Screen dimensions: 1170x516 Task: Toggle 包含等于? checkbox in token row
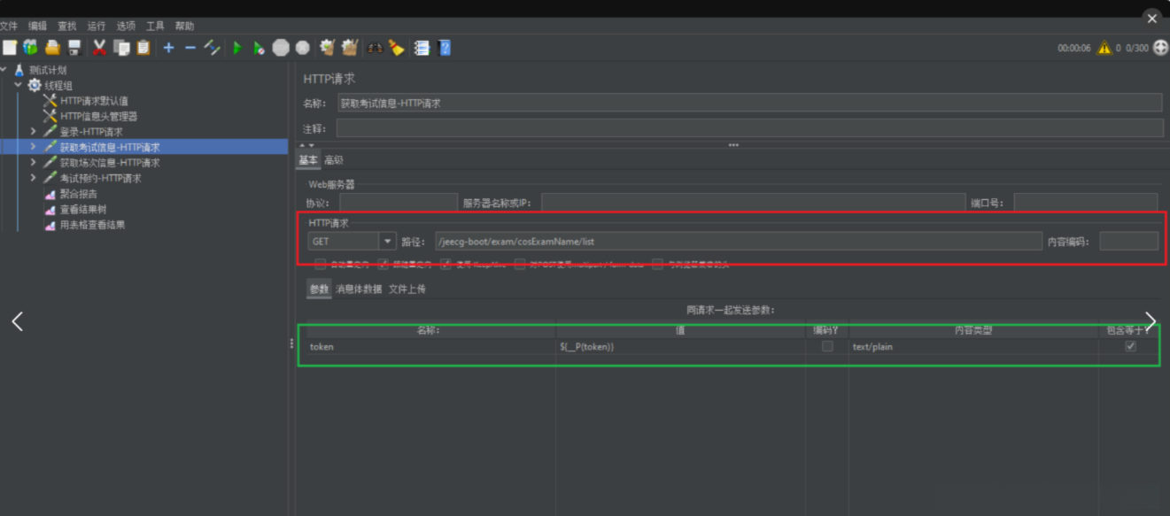pyautogui.click(x=1130, y=347)
